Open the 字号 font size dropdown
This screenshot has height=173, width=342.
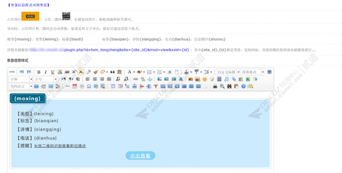coord(55,79)
